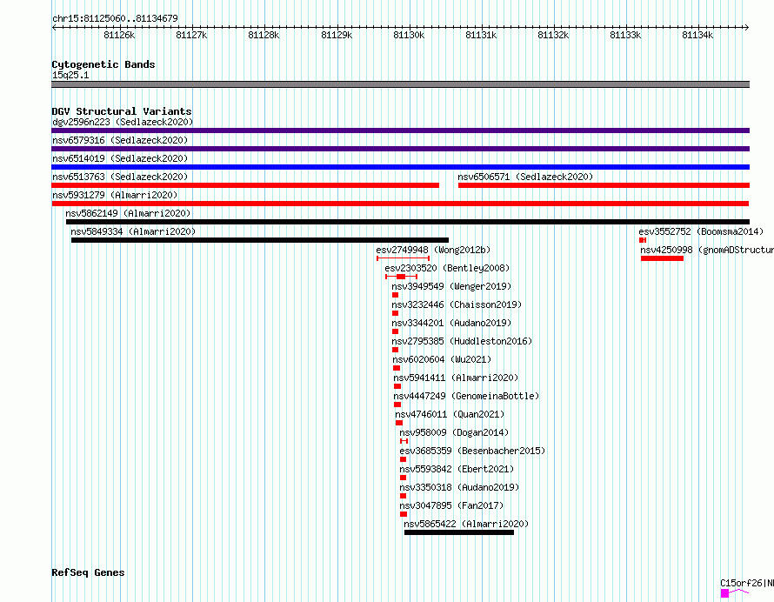Screen dimensions: 774x602
Task: Click the blue nsv6514019 variant bar
Action: (x=400, y=167)
